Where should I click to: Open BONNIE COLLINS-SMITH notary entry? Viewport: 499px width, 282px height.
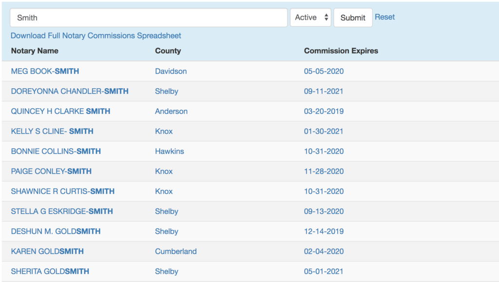pos(56,151)
